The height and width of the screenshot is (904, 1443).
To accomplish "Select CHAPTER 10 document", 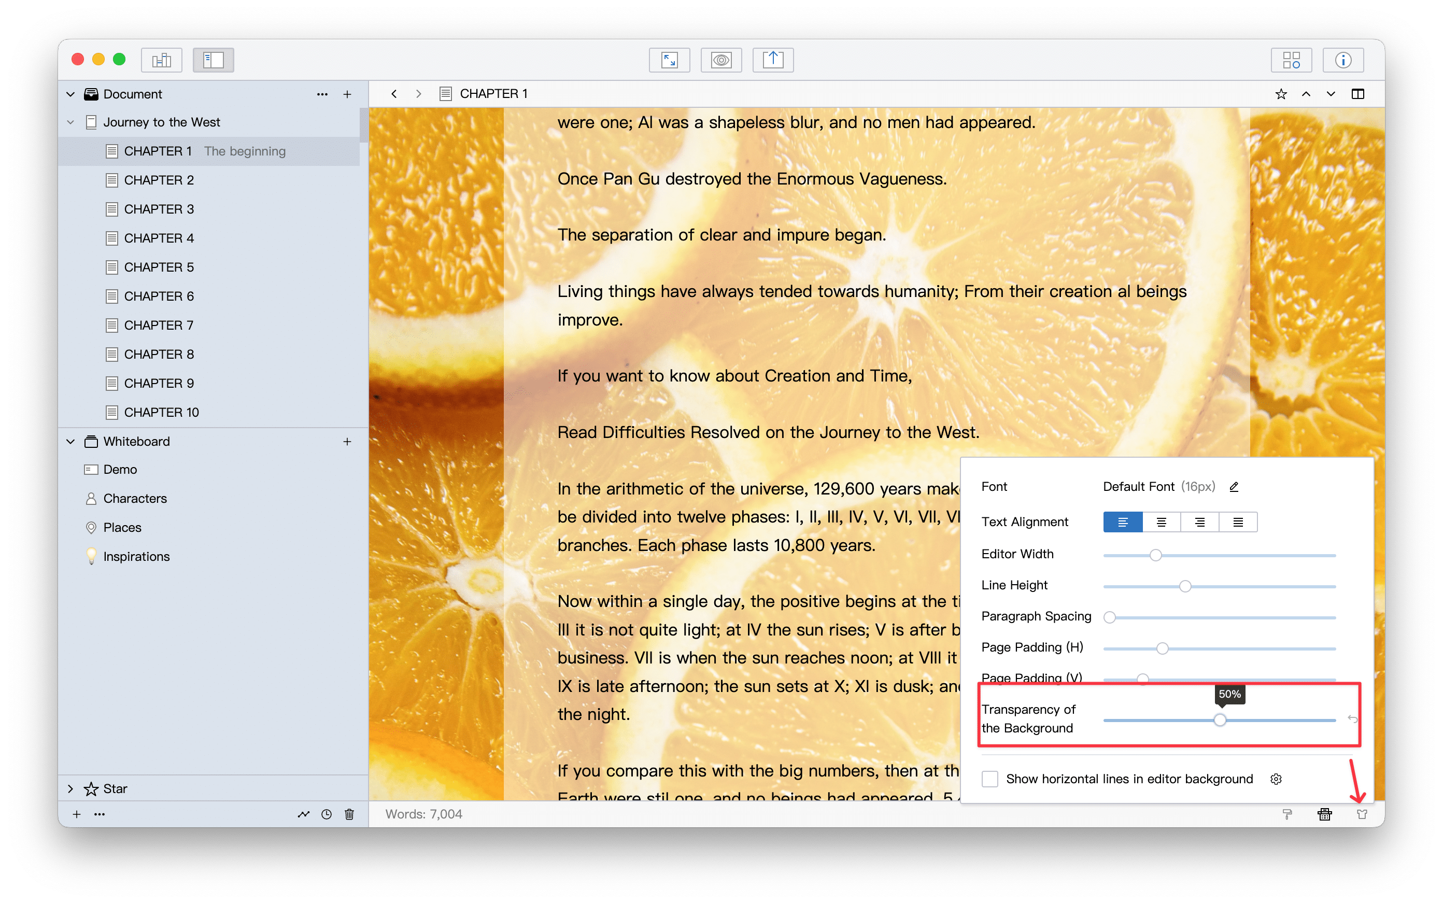I will [x=209, y=413].
